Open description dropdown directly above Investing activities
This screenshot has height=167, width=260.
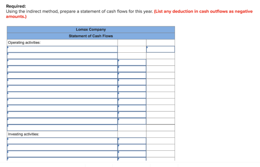tap(62, 128)
